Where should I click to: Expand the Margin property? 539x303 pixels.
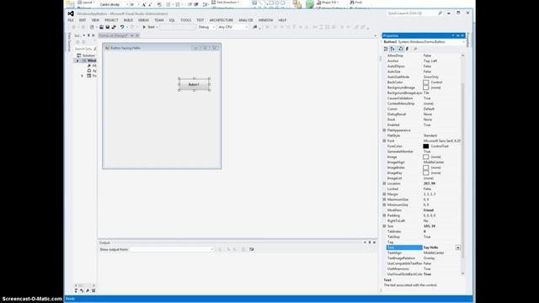pos(384,194)
